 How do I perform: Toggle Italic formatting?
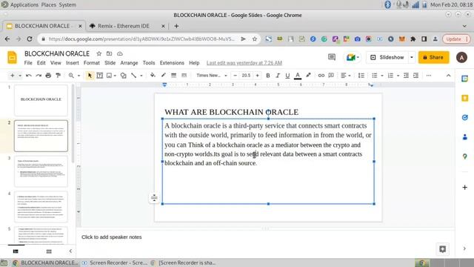pyautogui.click(x=278, y=76)
